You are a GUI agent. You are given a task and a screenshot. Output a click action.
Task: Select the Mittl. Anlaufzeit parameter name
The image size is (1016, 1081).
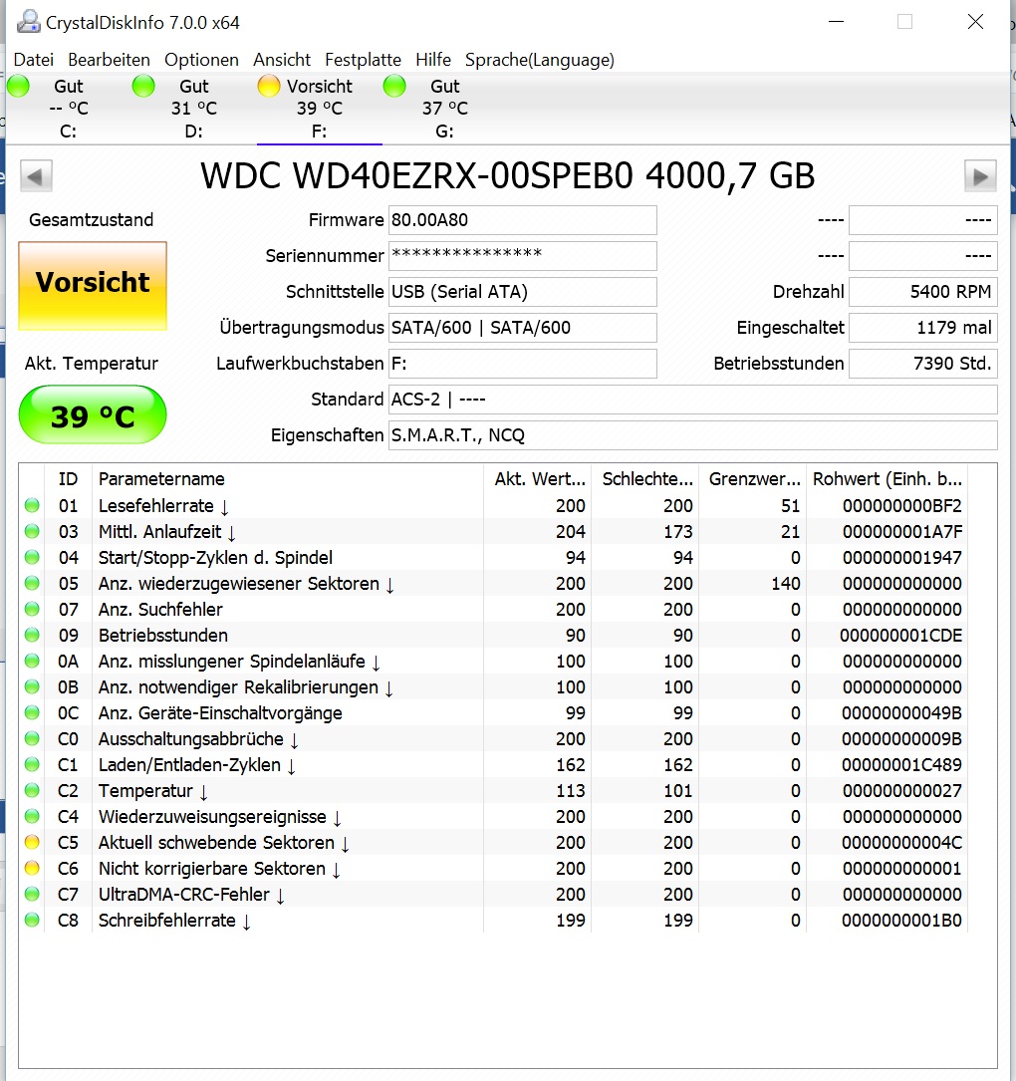click(166, 532)
